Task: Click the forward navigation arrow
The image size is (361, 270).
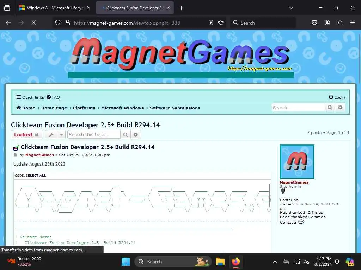Action: pos(21,22)
